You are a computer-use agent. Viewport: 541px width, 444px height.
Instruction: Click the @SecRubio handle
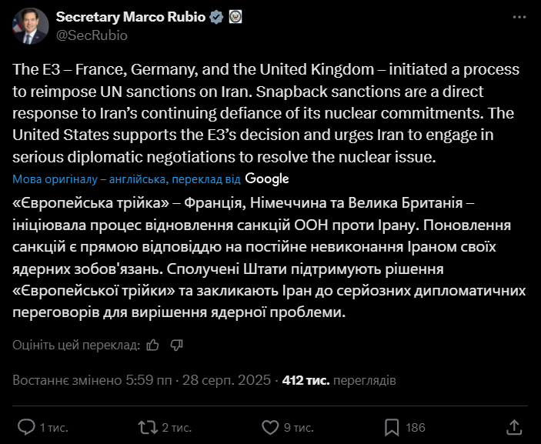point(92,35)
